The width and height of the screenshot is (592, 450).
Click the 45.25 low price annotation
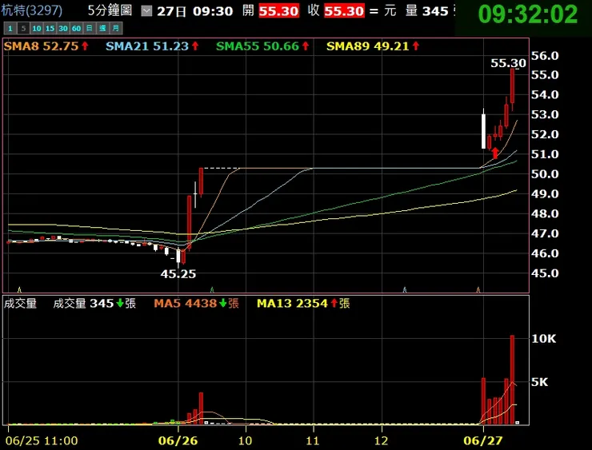click(178, 274)
